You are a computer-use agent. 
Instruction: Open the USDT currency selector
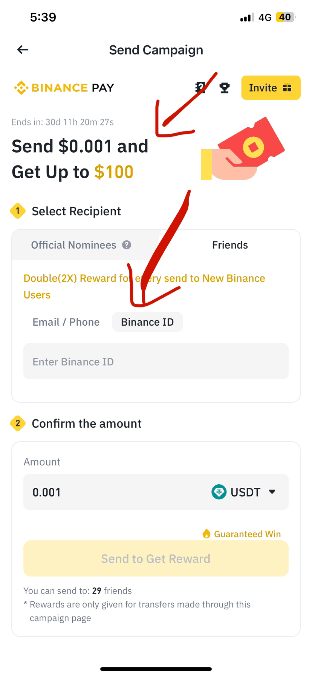pos(244,492)
